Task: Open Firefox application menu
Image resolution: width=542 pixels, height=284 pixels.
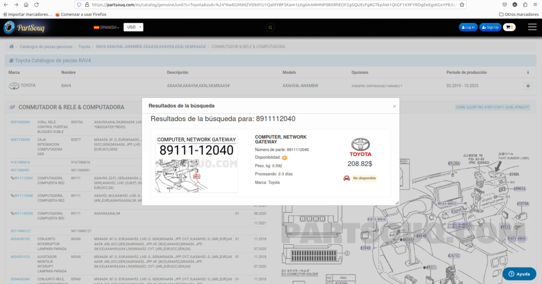Action: [x=535, y=5]
